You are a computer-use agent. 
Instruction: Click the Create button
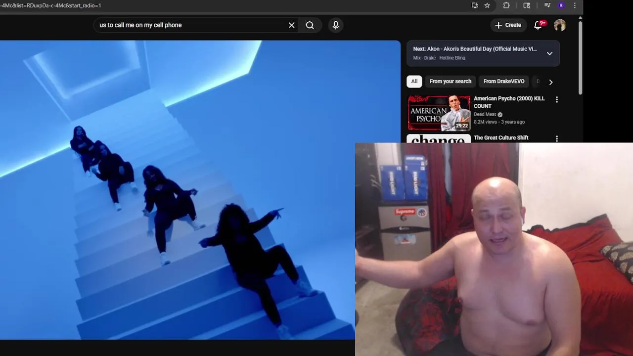[508, 25]
